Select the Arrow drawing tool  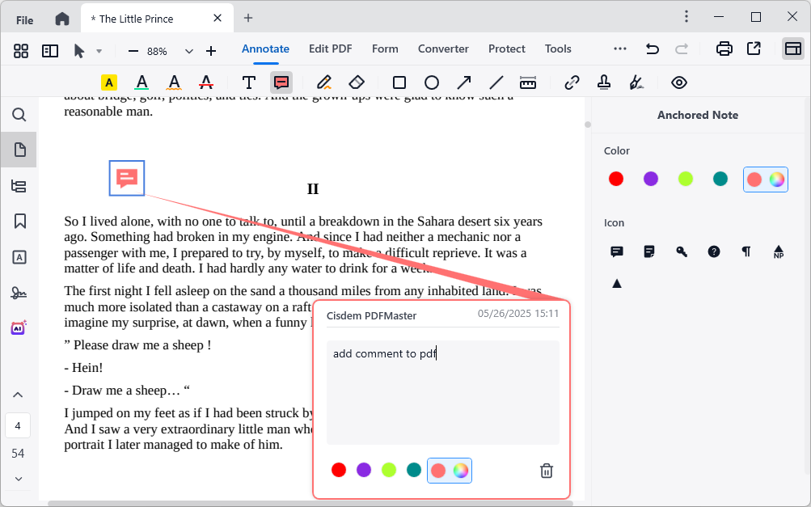pos(464,82)
